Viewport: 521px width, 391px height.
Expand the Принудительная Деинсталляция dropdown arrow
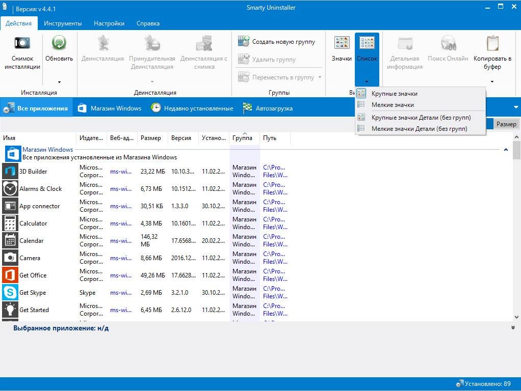152,81
